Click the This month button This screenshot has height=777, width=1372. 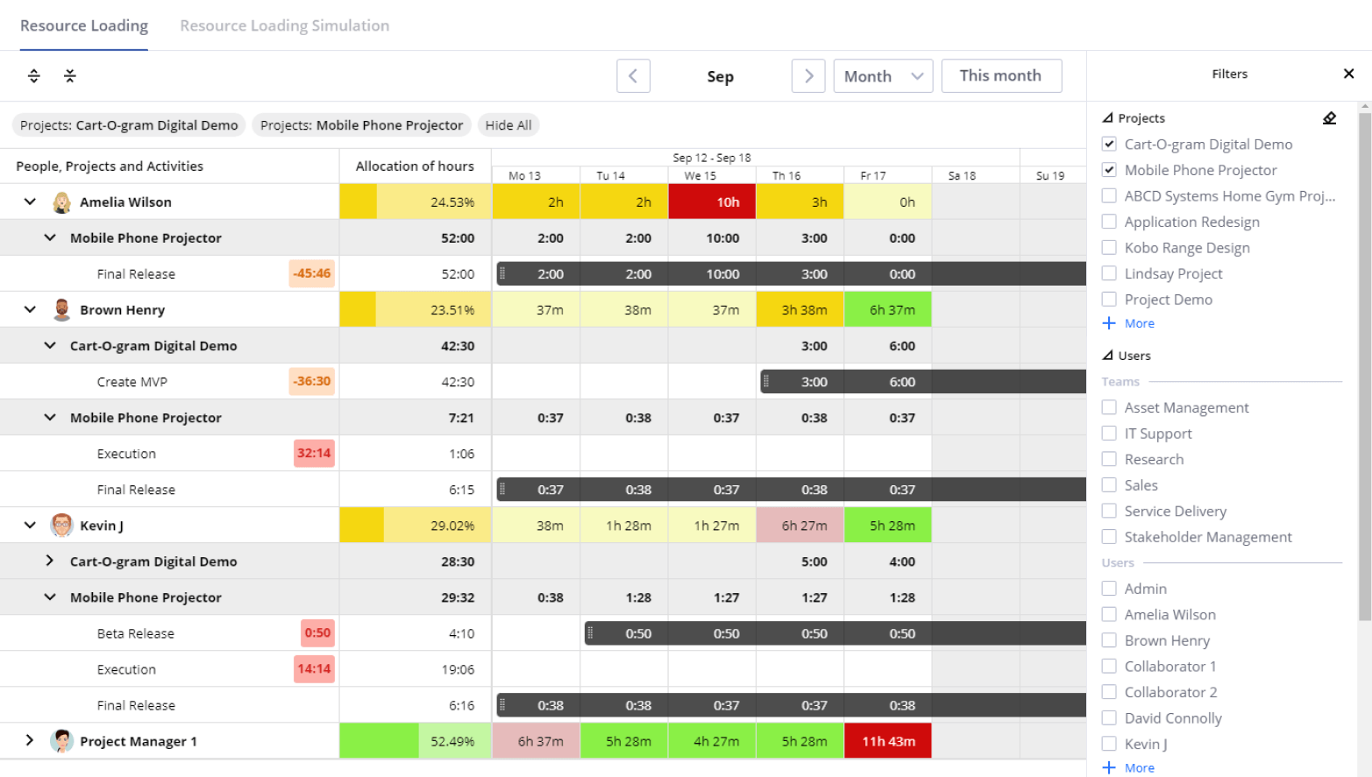coord(1000,76)
